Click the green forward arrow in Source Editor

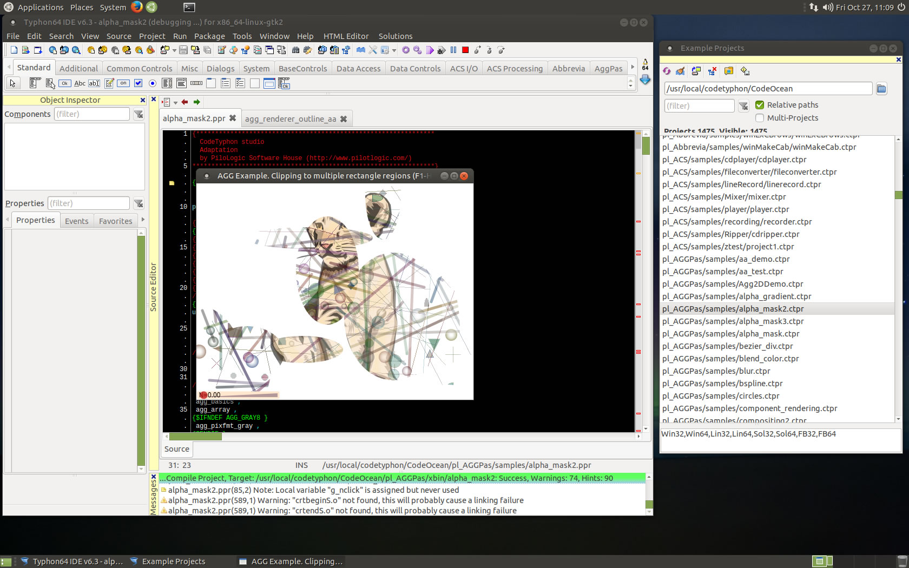pyautogui.click(x=197, y=102)
